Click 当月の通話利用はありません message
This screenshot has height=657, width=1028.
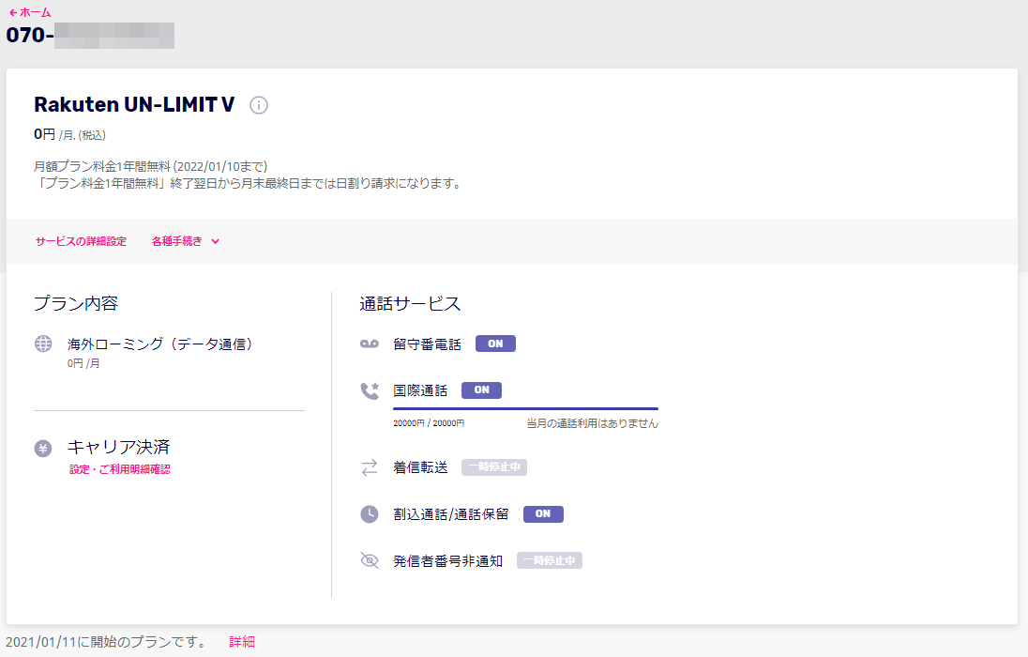(593, 423)
